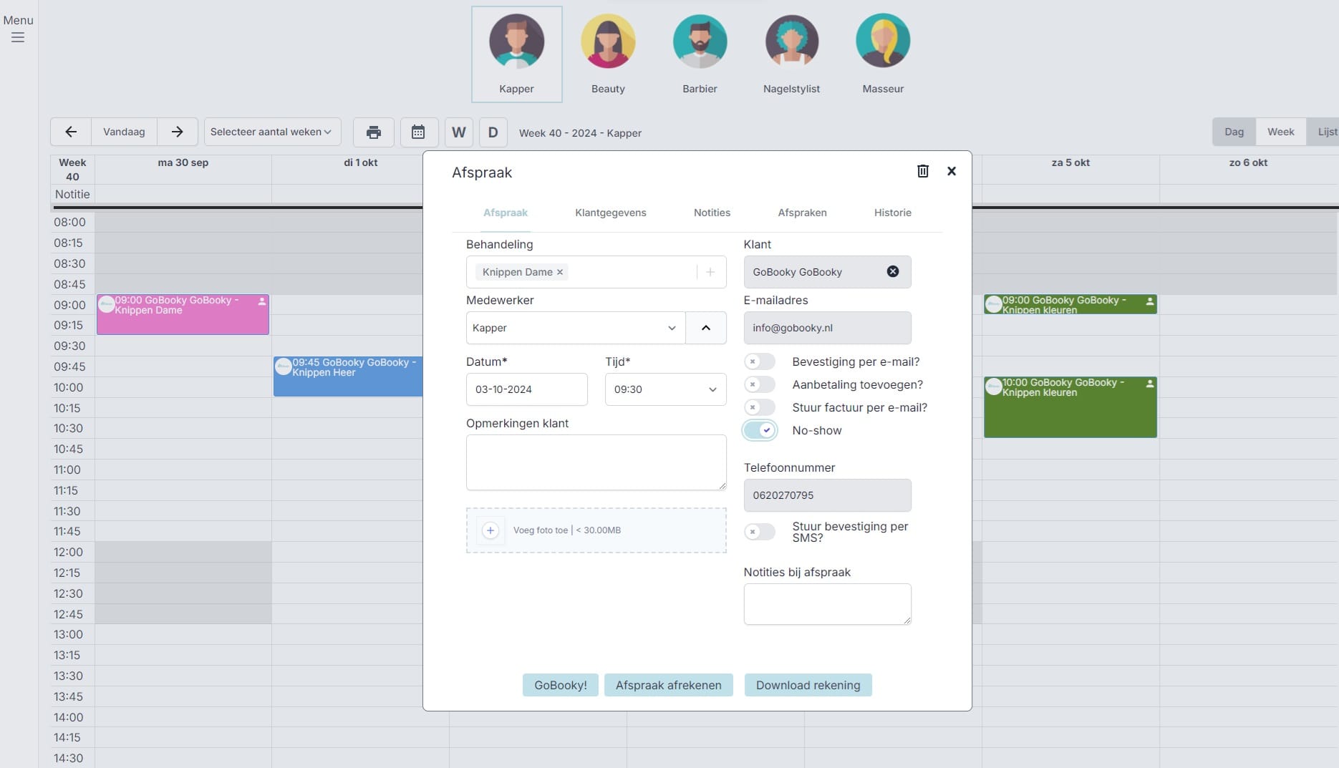Click the Datum input field
The image size is (1339, 768).
(x=526, y=389)
